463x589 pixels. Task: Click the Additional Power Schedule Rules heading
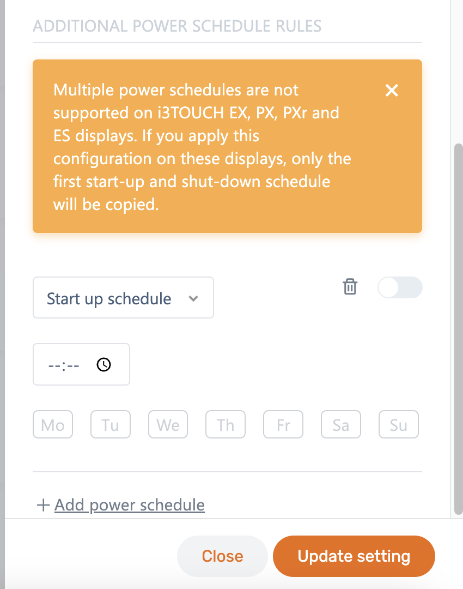pyautogui.click(x=177, y=26)
